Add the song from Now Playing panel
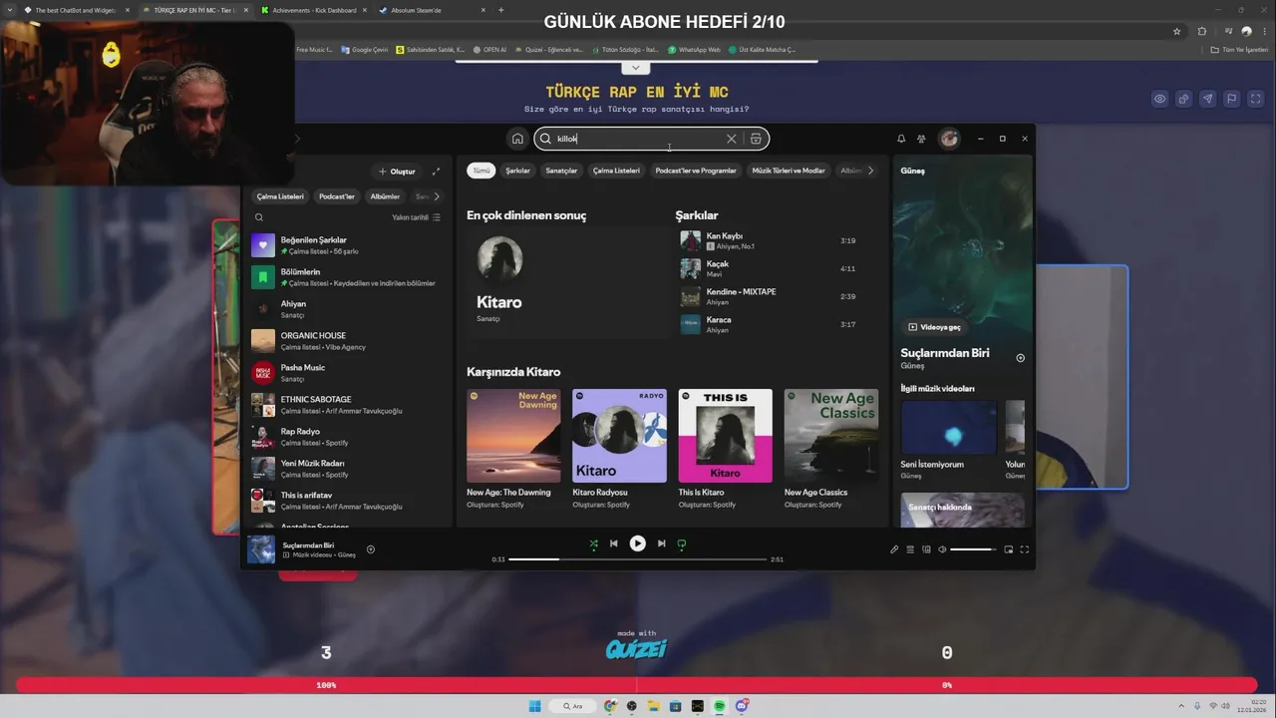Viewport: 1276px width, 718px height. 1020,358
